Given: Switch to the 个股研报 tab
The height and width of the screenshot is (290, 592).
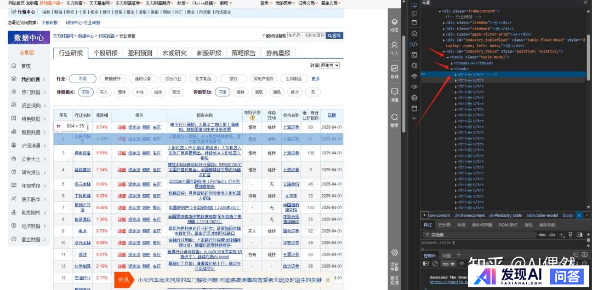Looking at the screenshot, I should tap(106, 53).
